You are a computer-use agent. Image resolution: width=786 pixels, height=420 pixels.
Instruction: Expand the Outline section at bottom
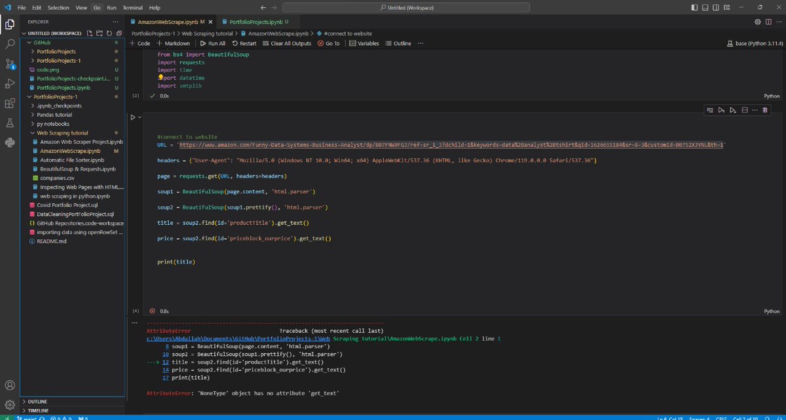(x=36, y=402)
